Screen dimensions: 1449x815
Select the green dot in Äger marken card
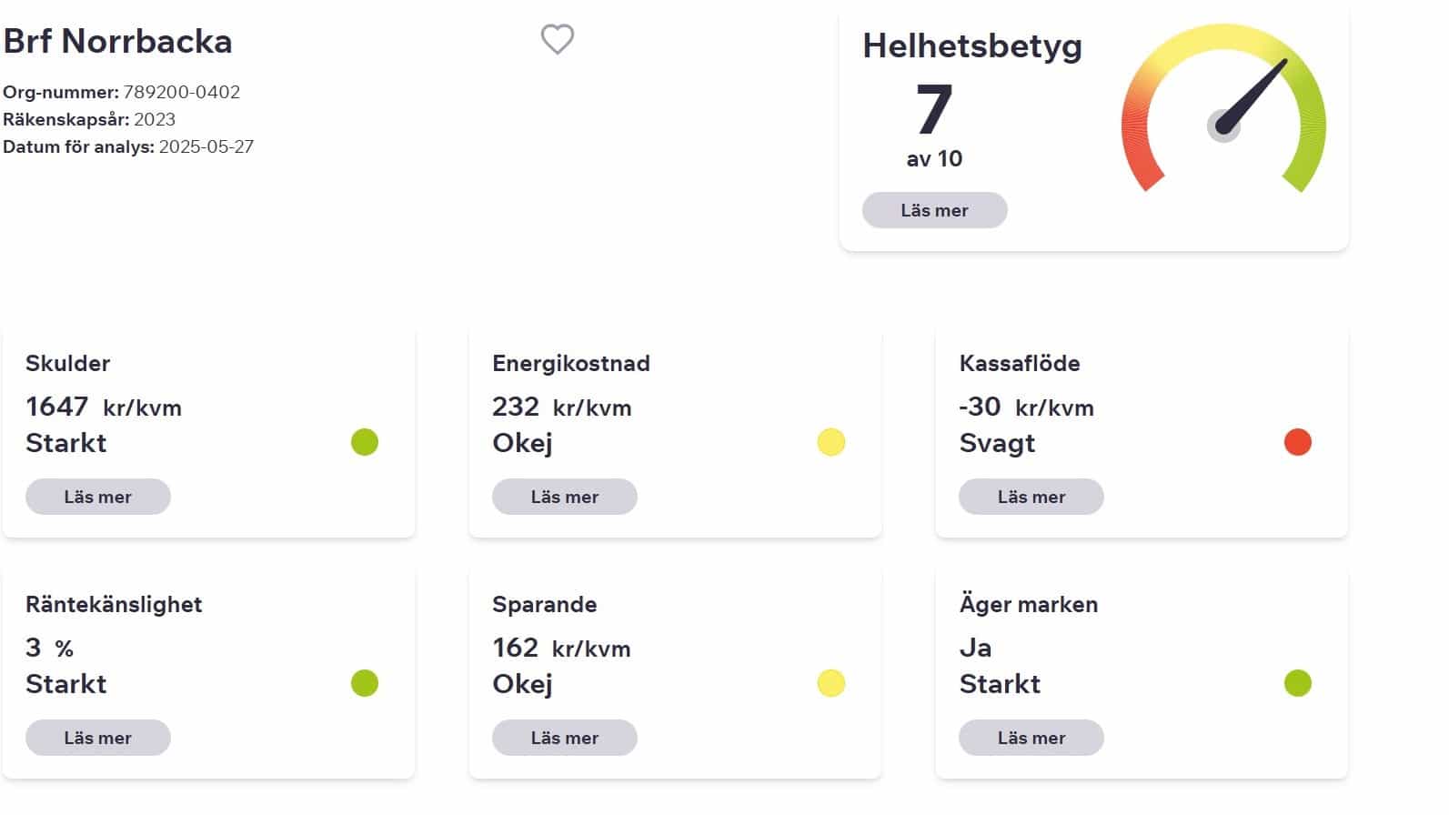click(x=1297, y=683)
